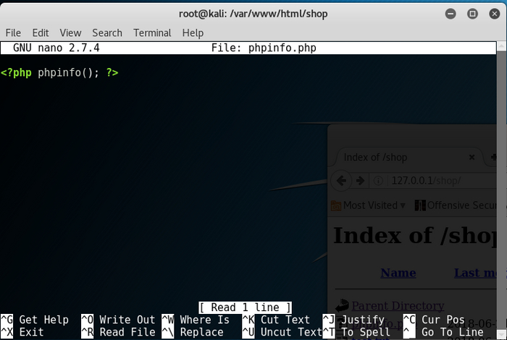Viewport: 507px width, 340px height.
Task: Click the ^K Cut Text shortcut
Action: coord(276,320)
